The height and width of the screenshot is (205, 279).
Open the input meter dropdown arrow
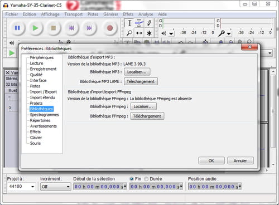(229, 33)
